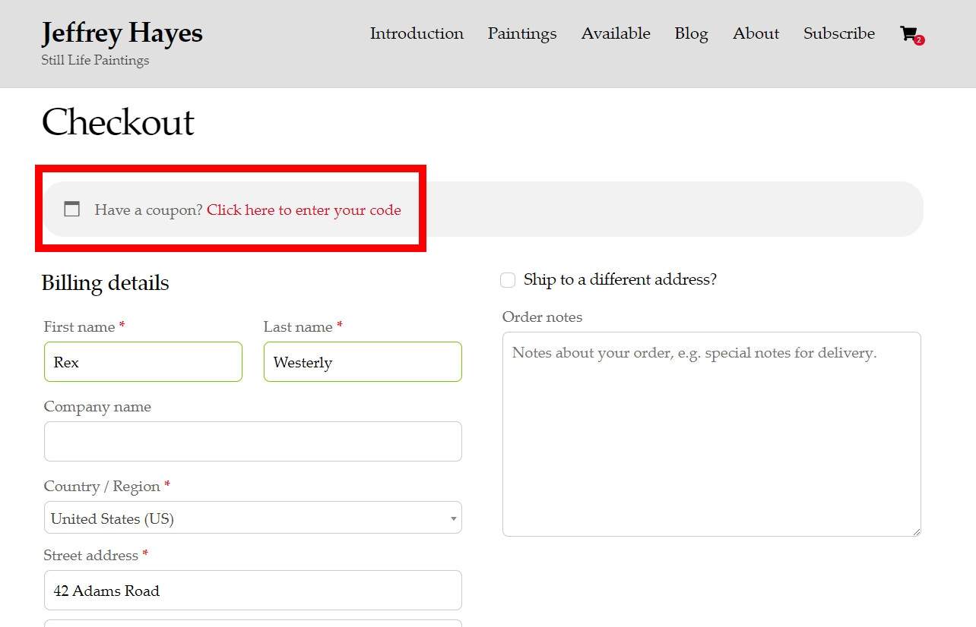The height and width of the screenshot is (627, 976).
Task: Go to the Introduction page
Action: pos(417,33)
